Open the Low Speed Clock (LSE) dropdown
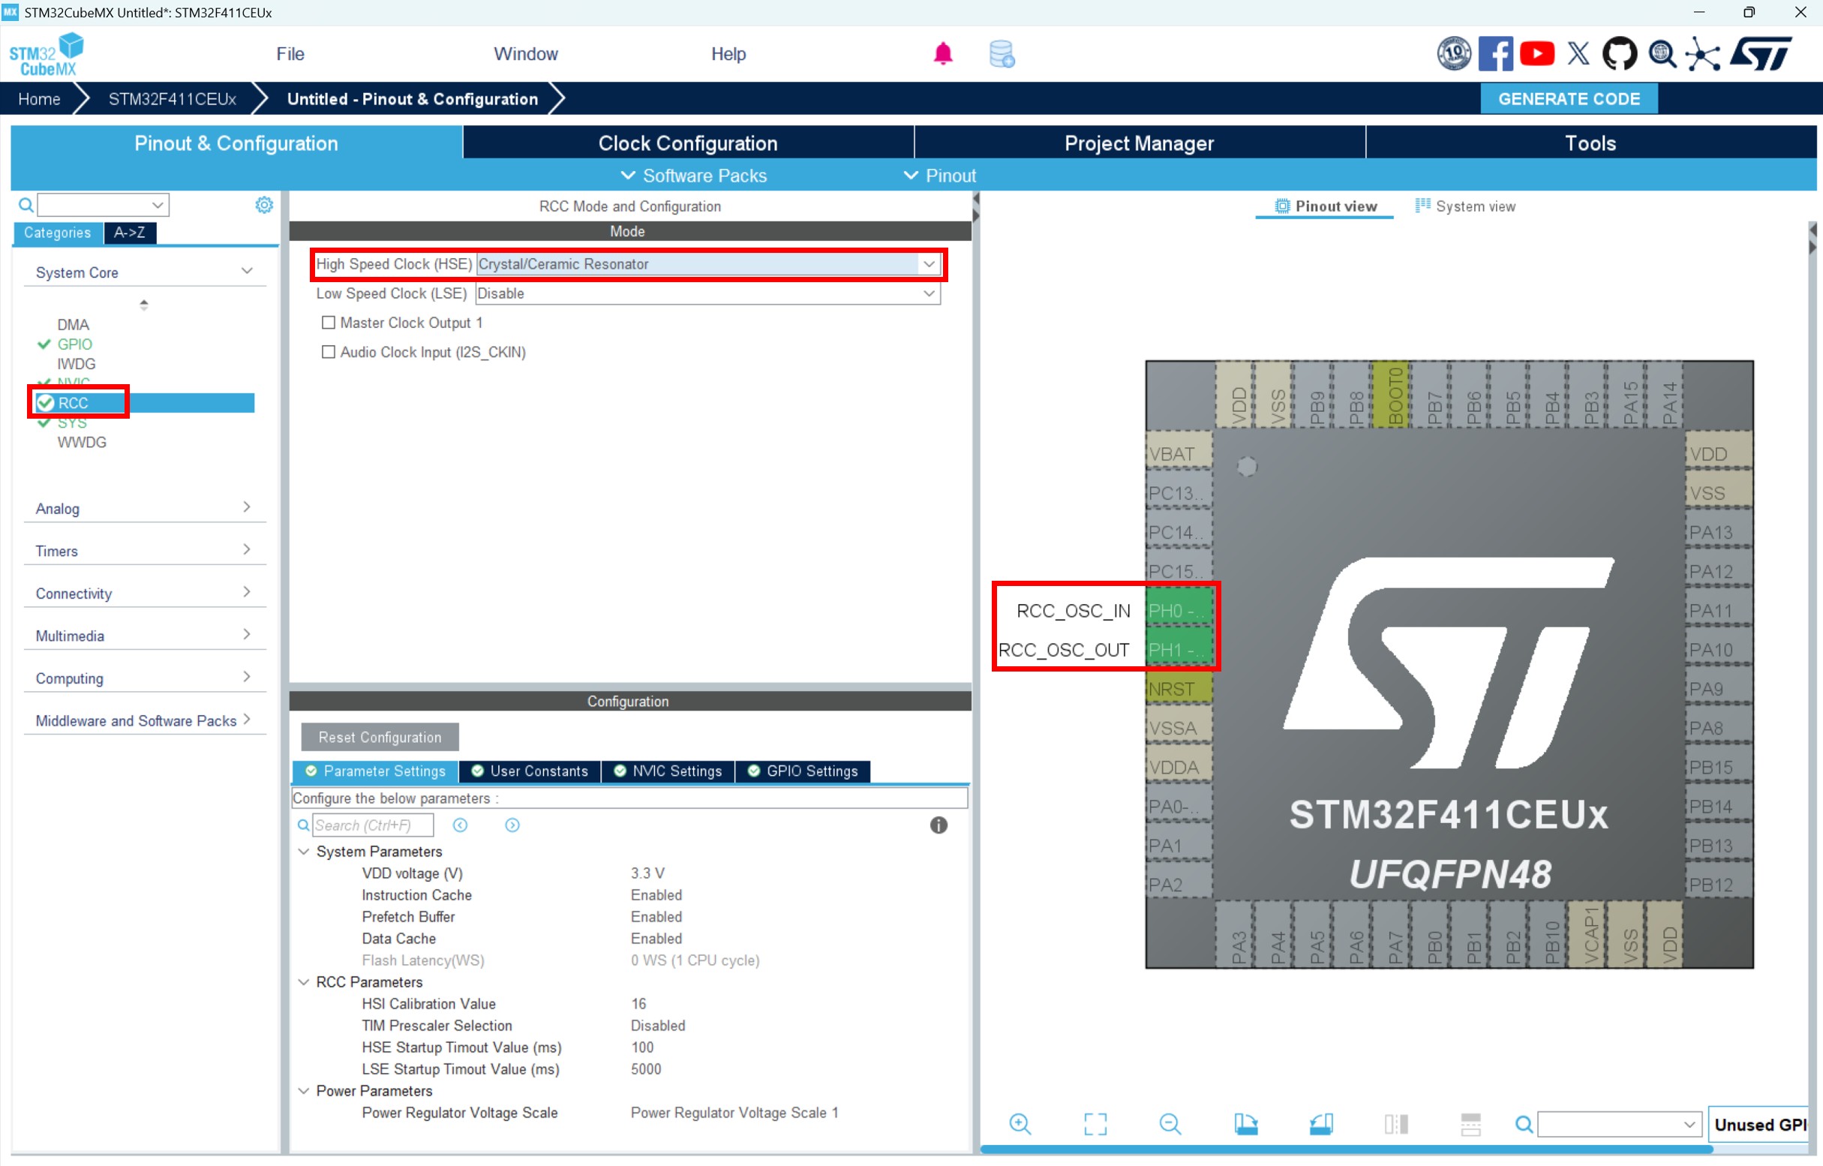The height and width of the screenshot is (1166, 1823). [x=929, y=294]
